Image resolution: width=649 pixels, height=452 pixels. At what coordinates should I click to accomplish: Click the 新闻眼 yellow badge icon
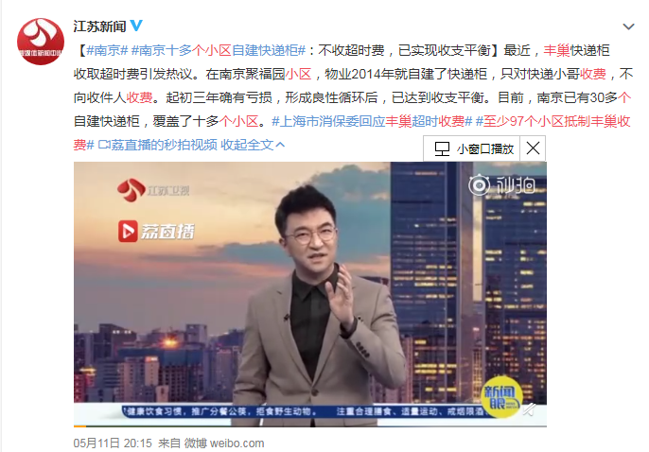(500, 398)
